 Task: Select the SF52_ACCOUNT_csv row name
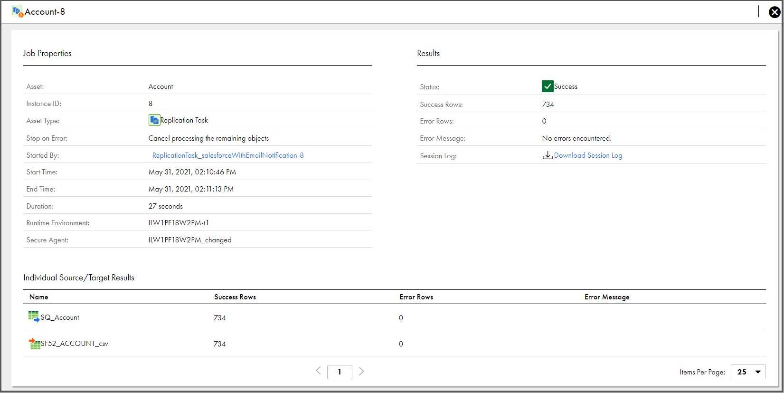75,344
